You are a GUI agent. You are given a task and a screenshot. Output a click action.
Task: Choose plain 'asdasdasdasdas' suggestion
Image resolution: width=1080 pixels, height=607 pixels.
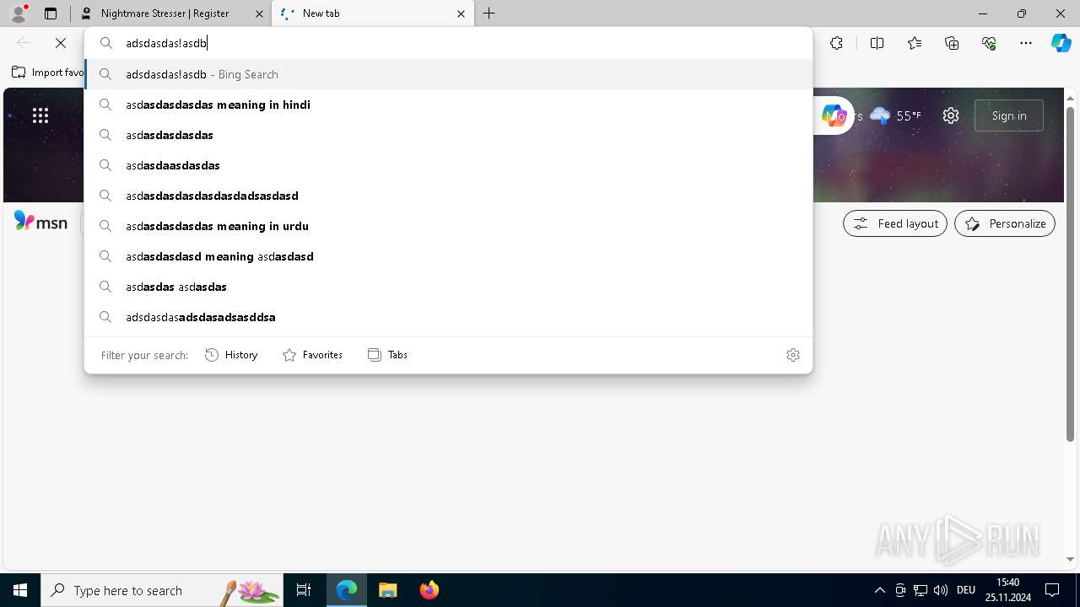click(448, 135)
